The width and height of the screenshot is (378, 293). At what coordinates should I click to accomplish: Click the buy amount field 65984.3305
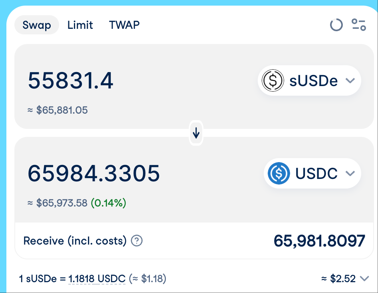(x=94, y=173)
